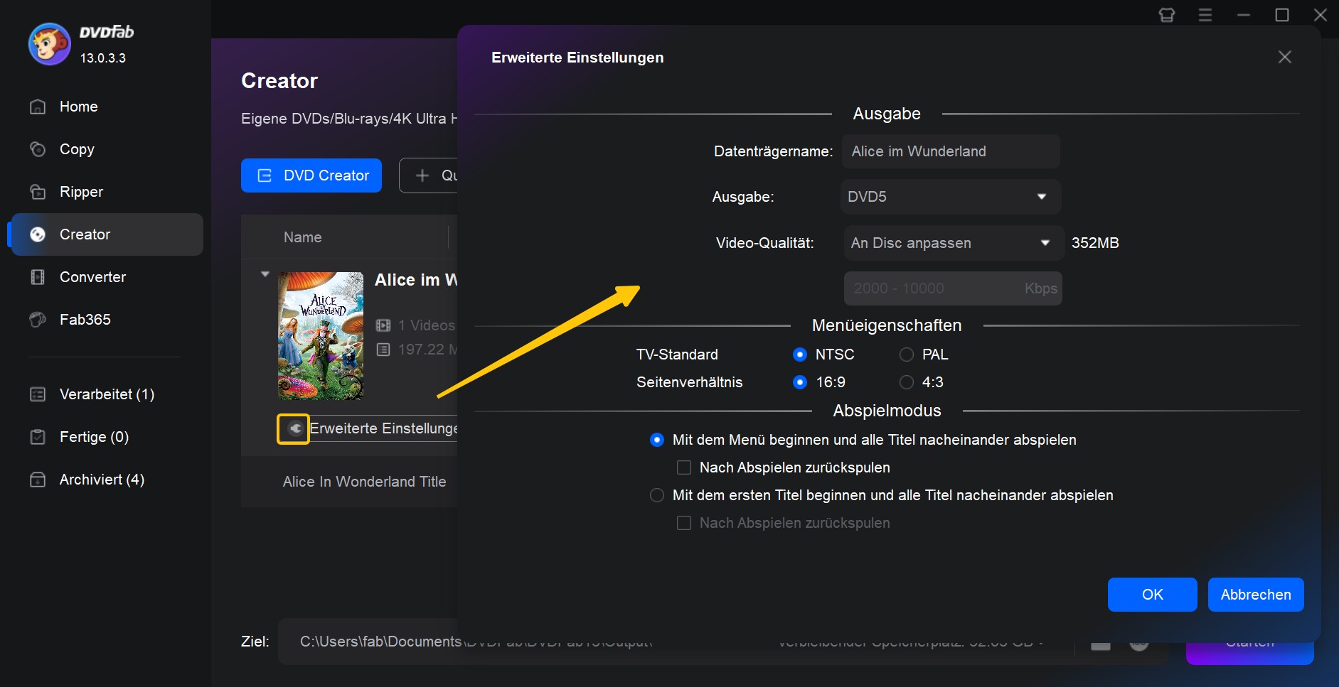Click the Abbrechen button

coord(1255,595)
